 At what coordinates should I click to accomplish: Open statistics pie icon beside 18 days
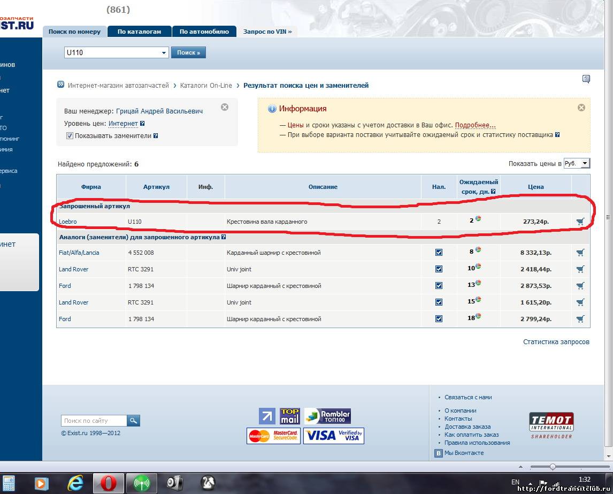coord(478,316)
